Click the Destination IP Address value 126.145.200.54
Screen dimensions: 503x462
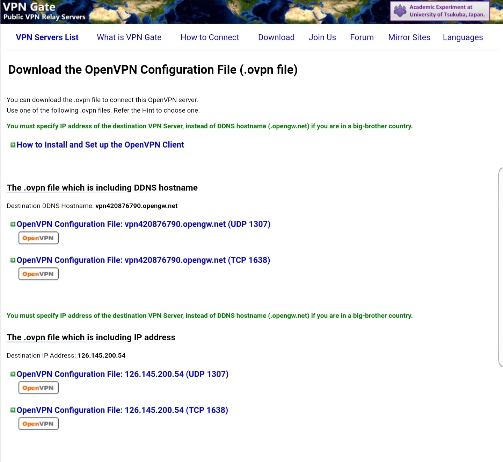tap(102, 356)
